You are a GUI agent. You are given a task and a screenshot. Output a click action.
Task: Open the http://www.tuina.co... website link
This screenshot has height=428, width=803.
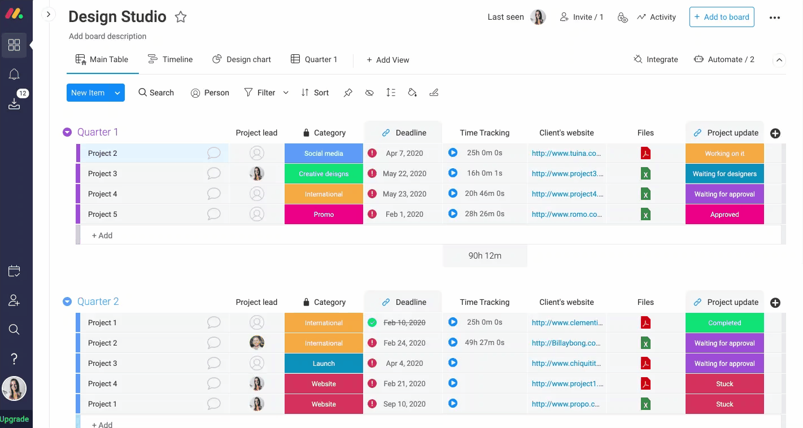[566, 153]
